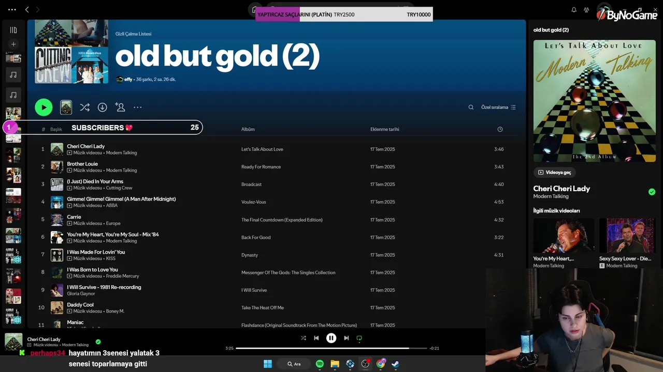The width and height of the screenshot is (663, 372).
Task: Select I Will Survive - 1981 Re-recording
Action: (104, 287)
